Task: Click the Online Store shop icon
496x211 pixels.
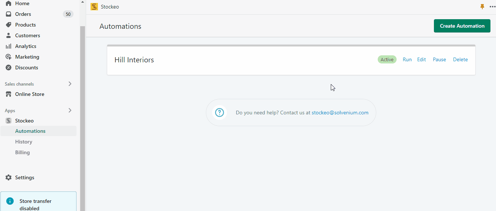Action: pyautogui.click(x=9, y=94)
